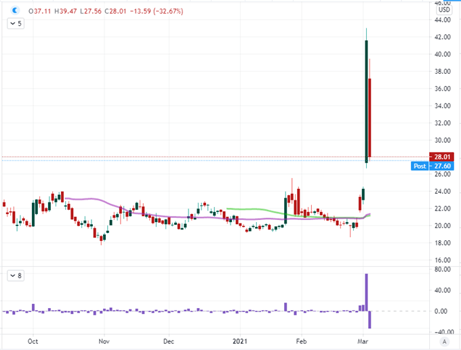
Task: Click the 44.00 price axis label
Action: coord(443,20)
